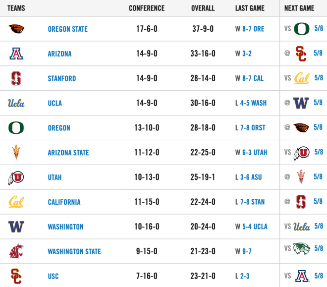The width and height of the screenshot is (327, 287).
Task: Click the Arizona State pitchfork logo in Teams column
Action: pyautogui.click(x=16, y=153)
